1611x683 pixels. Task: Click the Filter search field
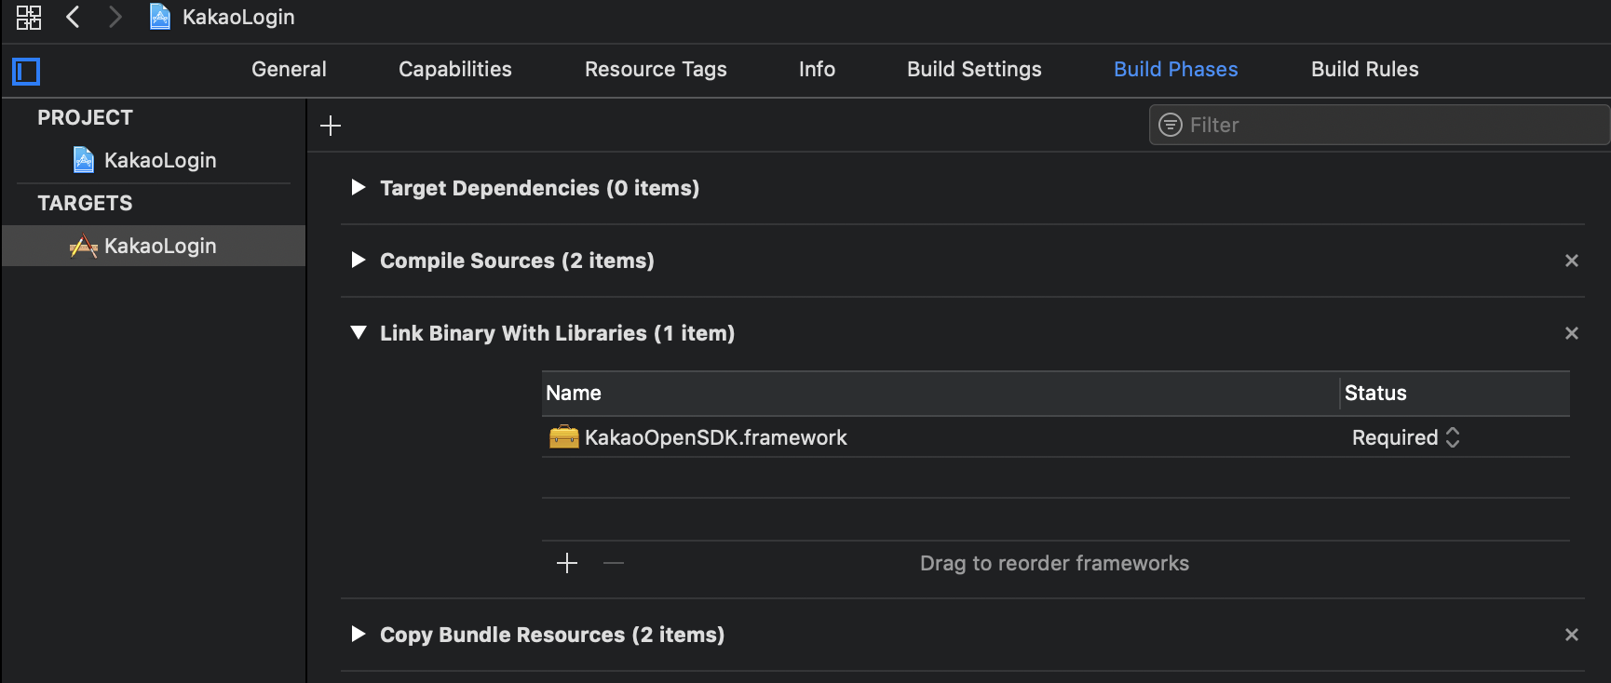[x=1380, y=125]
